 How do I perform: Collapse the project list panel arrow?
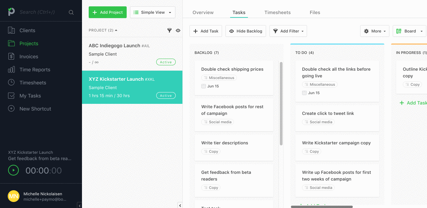(180, 205)
